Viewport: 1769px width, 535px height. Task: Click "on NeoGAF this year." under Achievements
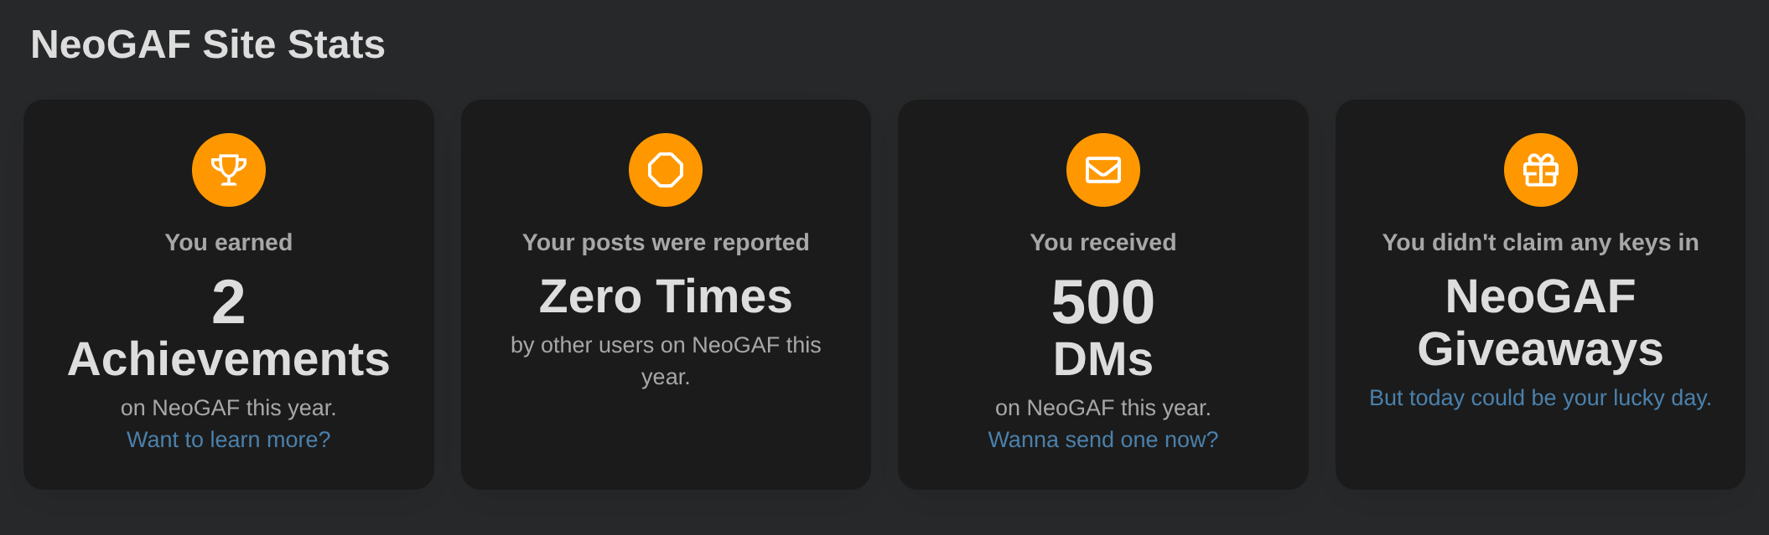tap(229, 408)
